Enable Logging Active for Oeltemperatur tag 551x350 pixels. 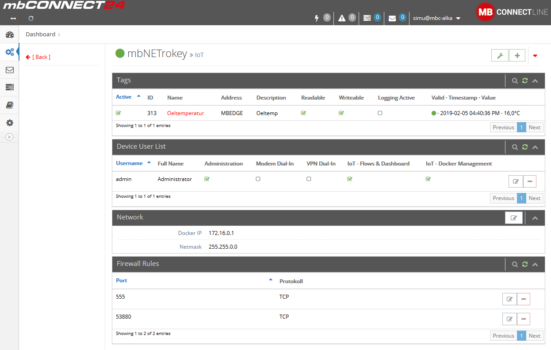[380, 113]
